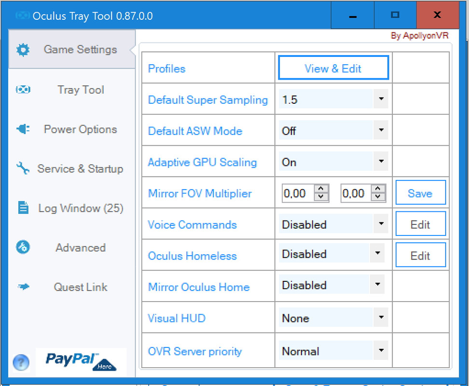Edit the Voice Commands settings
This screenshot has height=386, width=469.
point(421,224)
